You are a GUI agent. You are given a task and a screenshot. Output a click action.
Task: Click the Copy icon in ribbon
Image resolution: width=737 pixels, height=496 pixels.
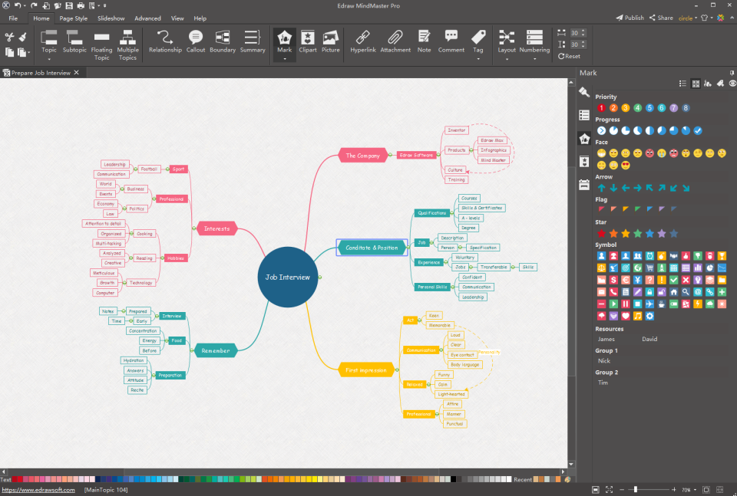click(x=9, y=52)
